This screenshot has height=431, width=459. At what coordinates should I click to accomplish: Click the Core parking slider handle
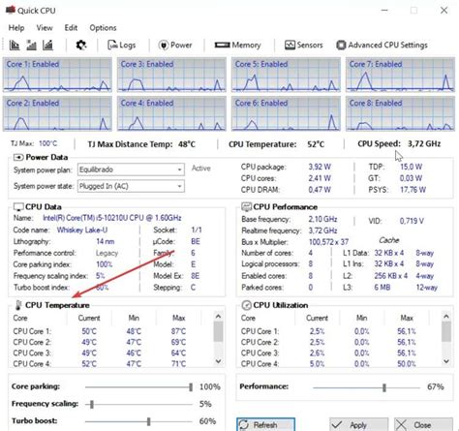pos(191,386)
